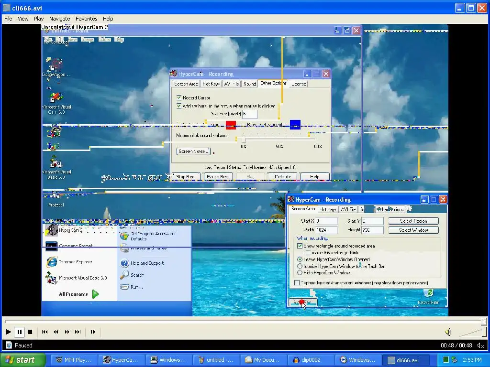This screenshot has width=490, height=367.
Task: Select Other Options tab in front HyperCam window
Action: (390, 209)
